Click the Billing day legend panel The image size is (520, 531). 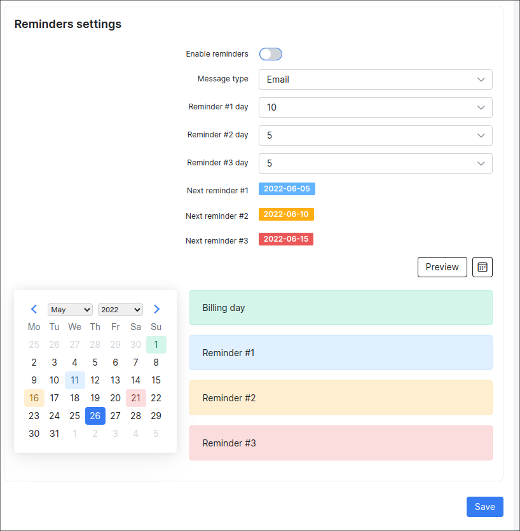pos(341,308)
